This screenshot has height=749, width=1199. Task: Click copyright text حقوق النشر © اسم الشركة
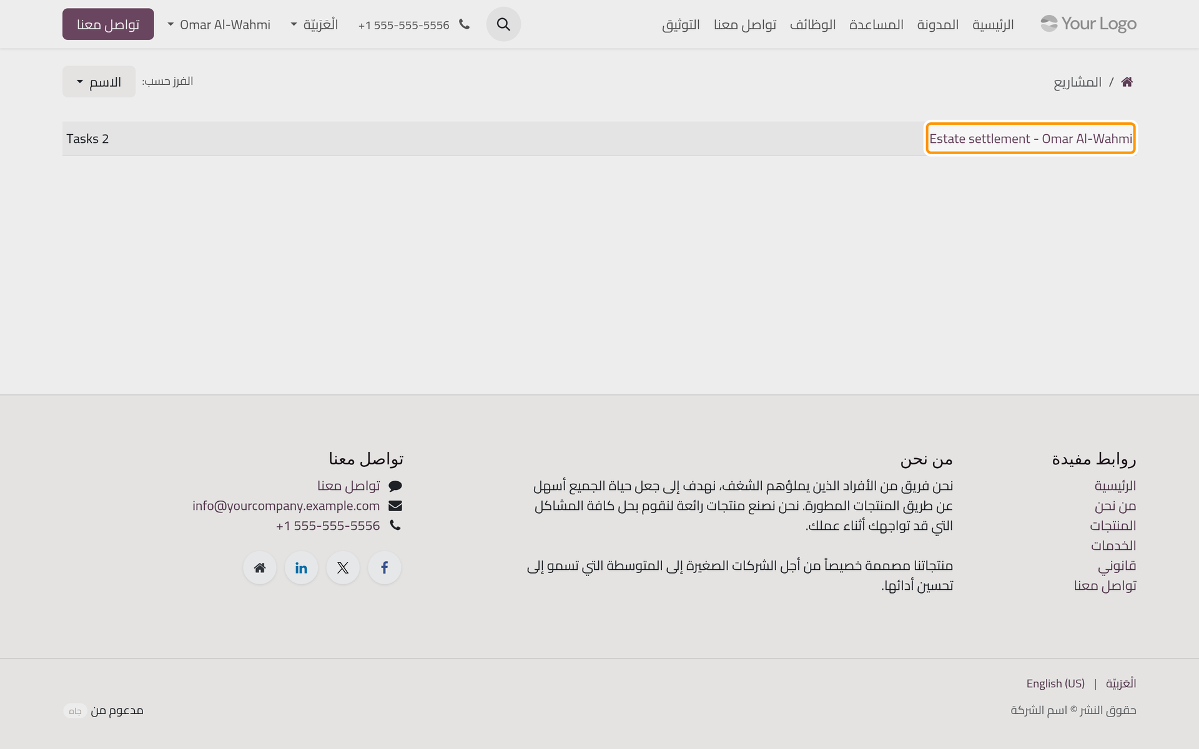pos(1073,710)
